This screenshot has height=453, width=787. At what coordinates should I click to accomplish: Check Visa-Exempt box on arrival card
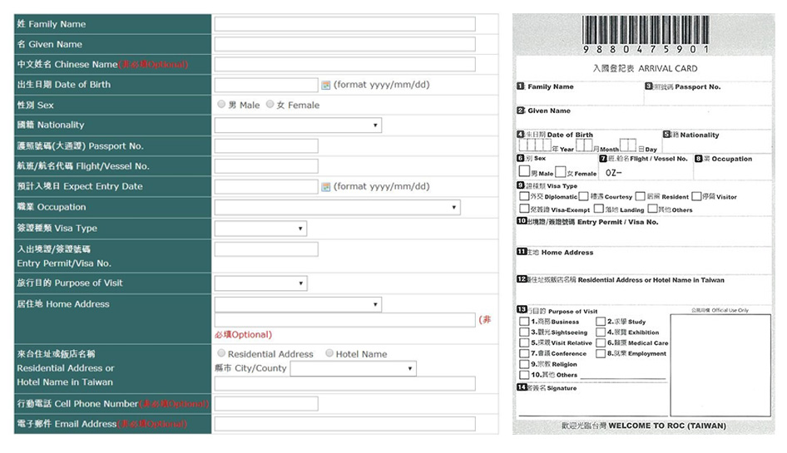click(x=524, y=209)
